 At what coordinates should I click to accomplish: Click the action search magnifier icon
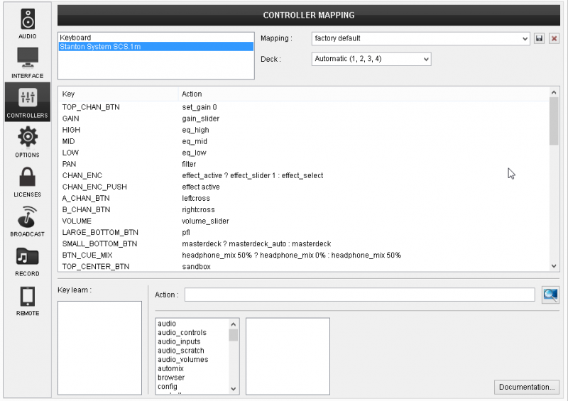(550, 295)
